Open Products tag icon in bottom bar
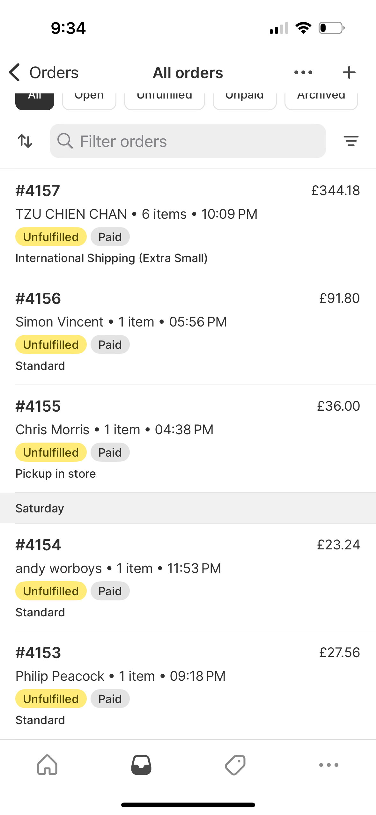The image size is (376, 815). pos(235,765)
